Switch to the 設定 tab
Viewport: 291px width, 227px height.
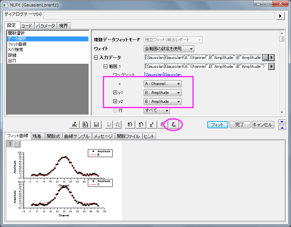pos(12,25)
